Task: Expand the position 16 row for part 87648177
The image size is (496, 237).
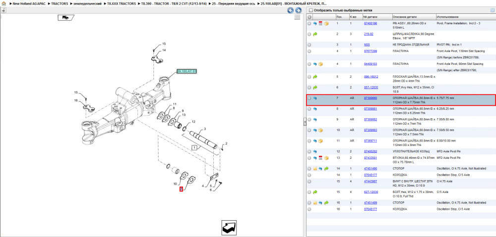Action: pos(310,209)
